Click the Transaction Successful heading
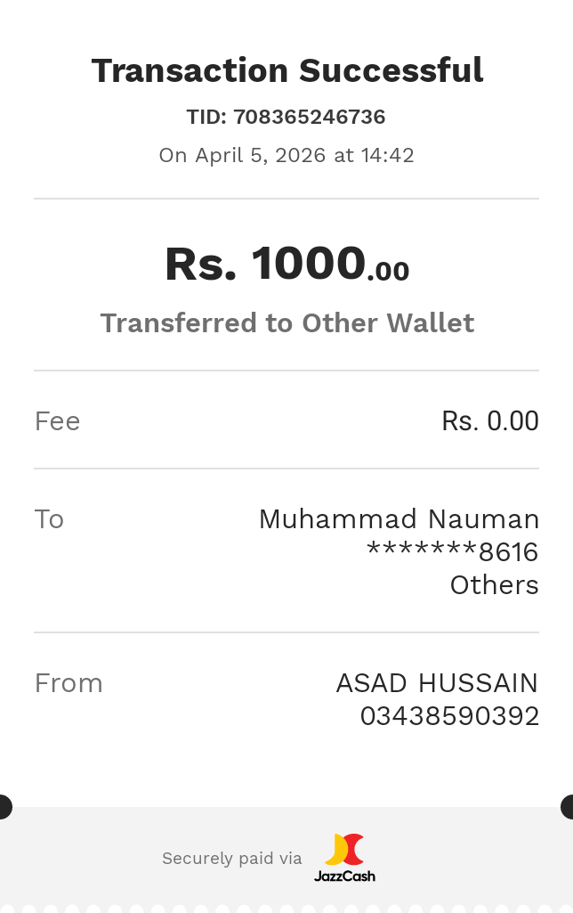Image resolution: width=573 pixels, height=913 pixels. (287, 70)
